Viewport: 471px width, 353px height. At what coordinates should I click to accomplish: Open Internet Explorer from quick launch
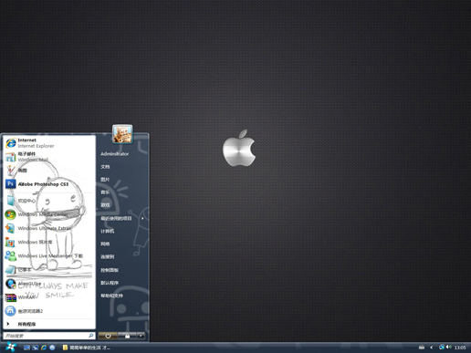point(44,348)
